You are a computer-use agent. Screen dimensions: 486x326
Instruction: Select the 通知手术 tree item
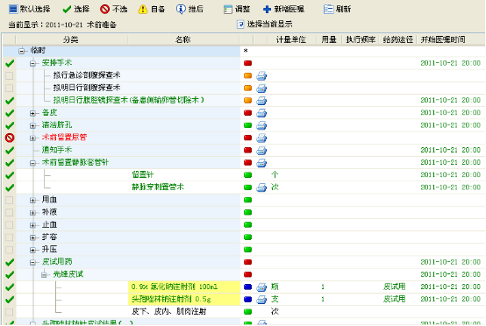57,150
